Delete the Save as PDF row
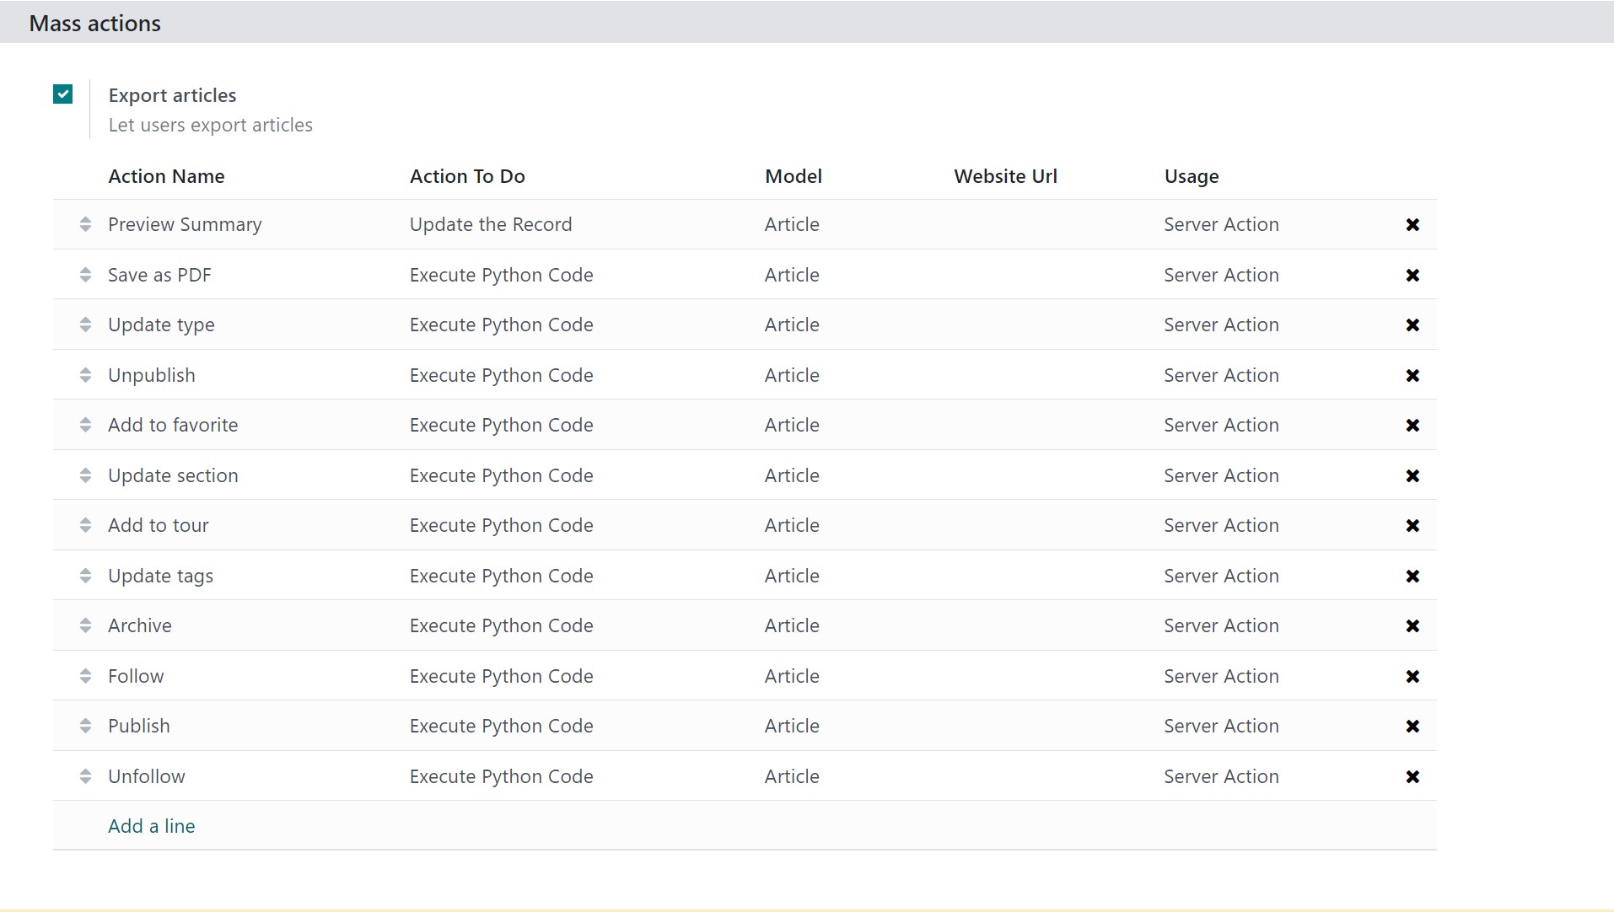The width and height of the screenshot is (1614, 912). click(1412, 276)
